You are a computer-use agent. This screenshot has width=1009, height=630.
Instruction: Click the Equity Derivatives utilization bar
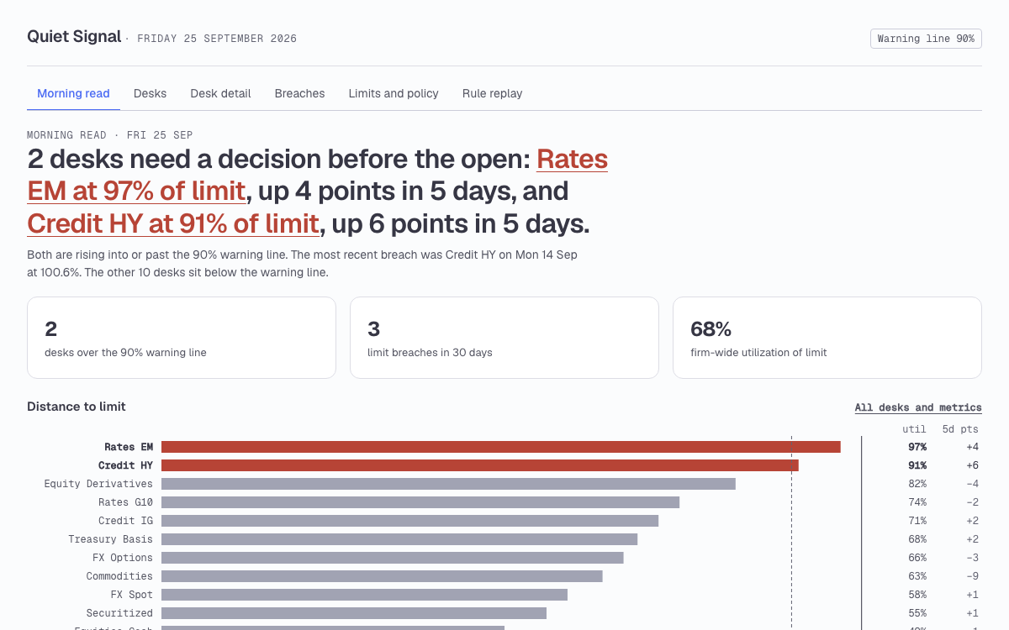pos(448,484)
